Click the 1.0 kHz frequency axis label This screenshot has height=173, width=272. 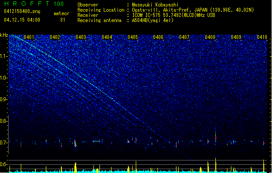(4, 78)
